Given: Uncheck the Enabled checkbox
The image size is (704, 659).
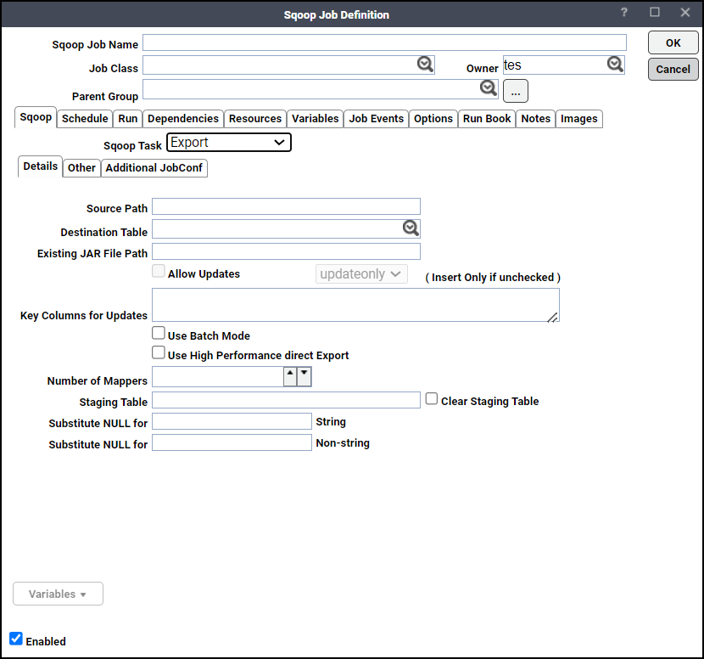Looking at the screenshot, I should click(16, 639).
